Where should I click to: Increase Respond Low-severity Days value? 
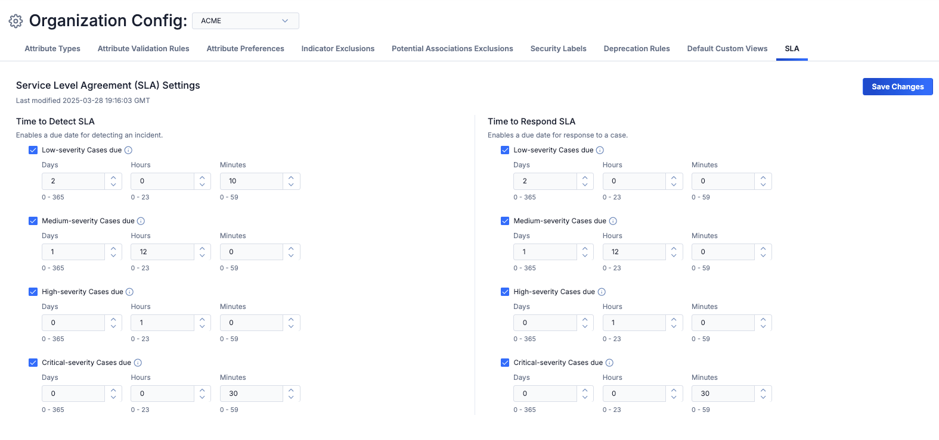(585, 177)
